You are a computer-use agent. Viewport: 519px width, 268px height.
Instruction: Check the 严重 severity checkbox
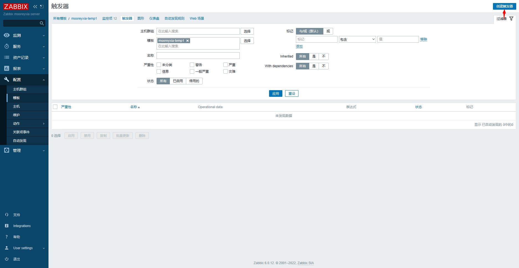pyautogui.click(x=226, y=65)
